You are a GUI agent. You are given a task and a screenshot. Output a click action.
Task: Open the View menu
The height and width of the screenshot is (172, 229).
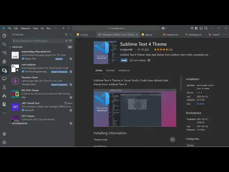click(x=35, y=28)
